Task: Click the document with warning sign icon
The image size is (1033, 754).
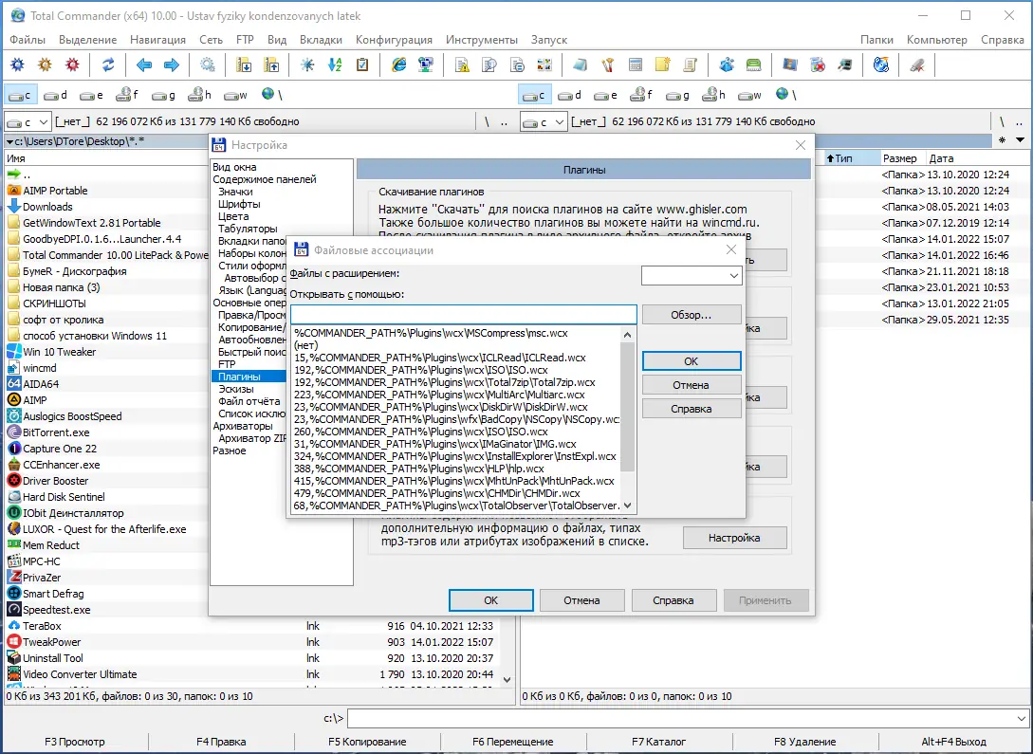Action: pos(462,64)
